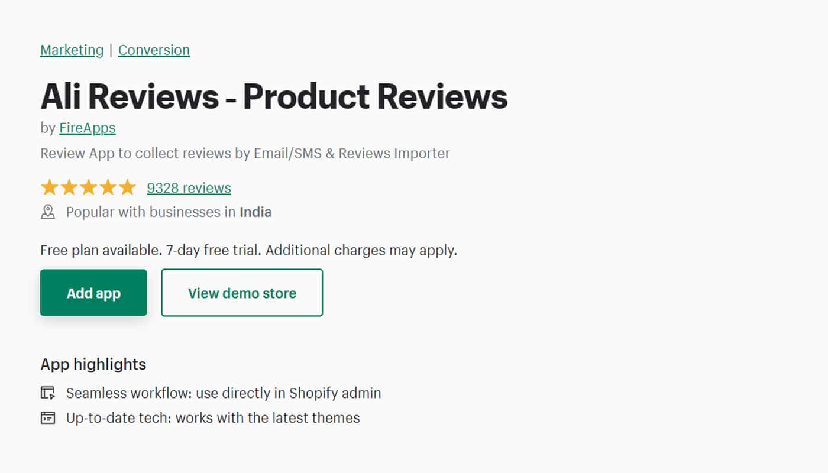Click the first rating star
This screenshot has height=473, width=828.
click(x=50, y=188)
